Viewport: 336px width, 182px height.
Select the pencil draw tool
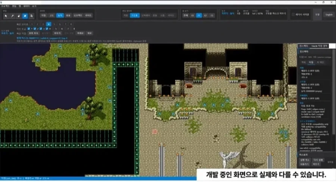point(12,16)
